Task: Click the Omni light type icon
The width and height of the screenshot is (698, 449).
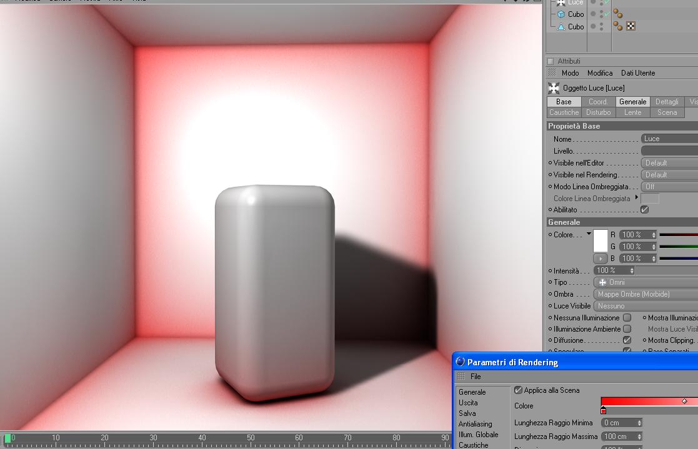Action: (602, 282)
